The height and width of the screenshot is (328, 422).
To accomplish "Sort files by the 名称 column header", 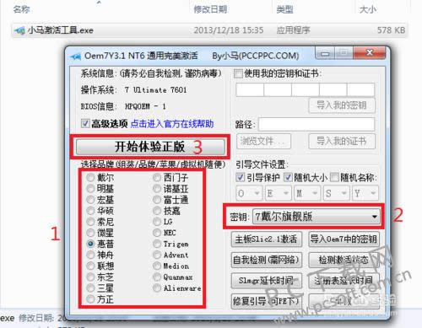I will click(x=21, y=9).
